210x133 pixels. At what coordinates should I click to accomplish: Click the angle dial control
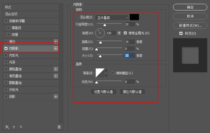click(100, 33)
